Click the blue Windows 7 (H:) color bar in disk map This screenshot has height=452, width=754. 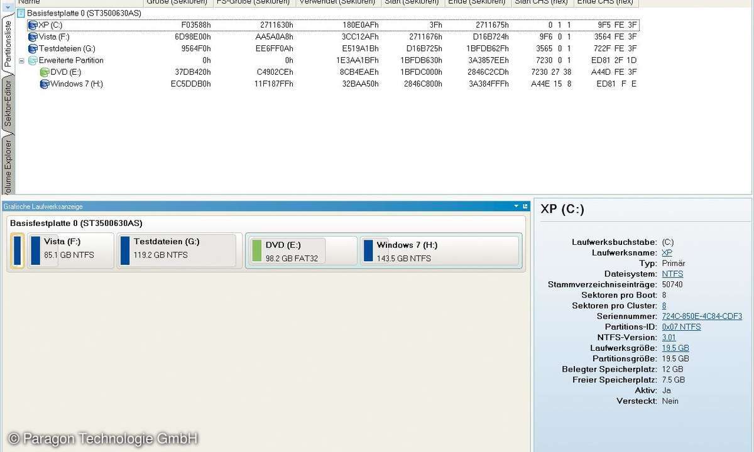pos(368,250)
